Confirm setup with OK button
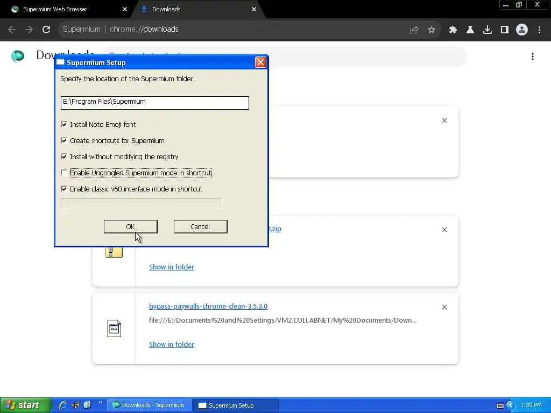551x413 pixels. click(130, 226)
